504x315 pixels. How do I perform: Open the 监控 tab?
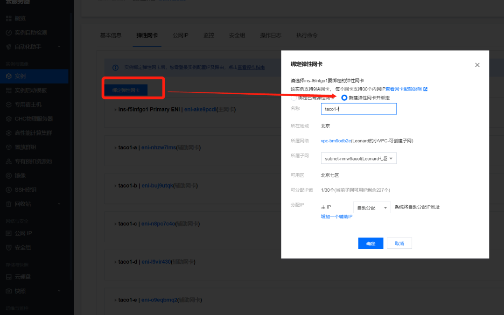pos(209,35)
